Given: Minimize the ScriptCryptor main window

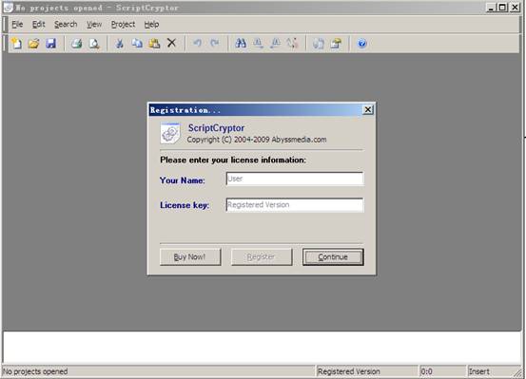Looking at the screenshot, I should point(491,8).
